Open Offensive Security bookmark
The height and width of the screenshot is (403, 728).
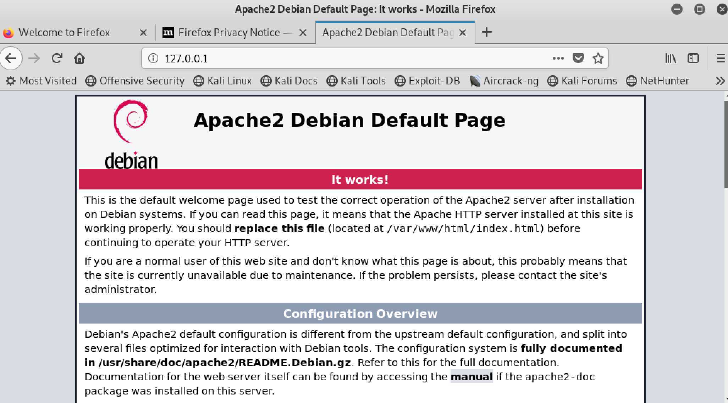coord(135,81)
